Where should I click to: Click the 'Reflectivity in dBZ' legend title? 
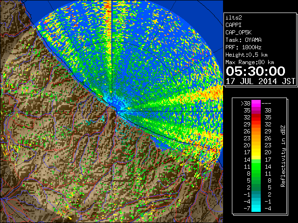pos(283,156)
